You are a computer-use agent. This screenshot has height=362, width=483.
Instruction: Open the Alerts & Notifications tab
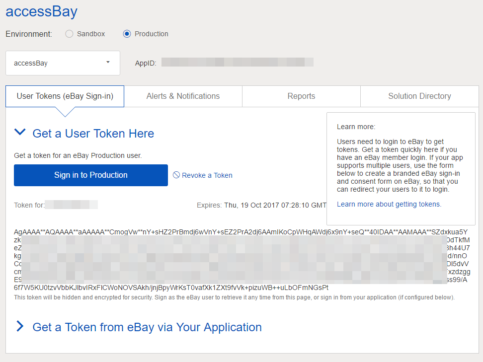tap(183, 96)
